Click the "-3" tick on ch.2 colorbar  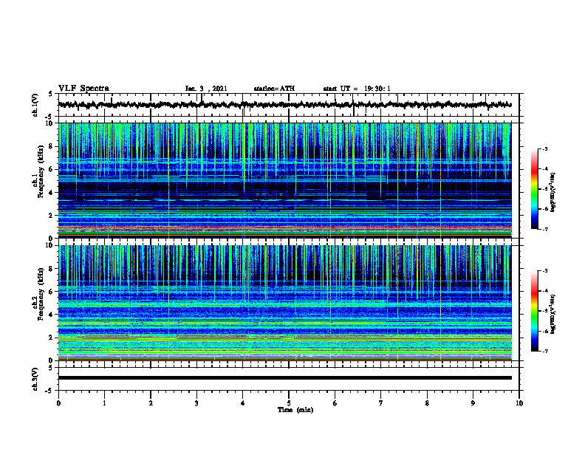tap(544, 271)
